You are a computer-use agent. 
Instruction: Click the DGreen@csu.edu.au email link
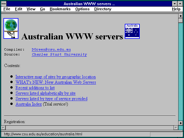(x=51, y=49)
